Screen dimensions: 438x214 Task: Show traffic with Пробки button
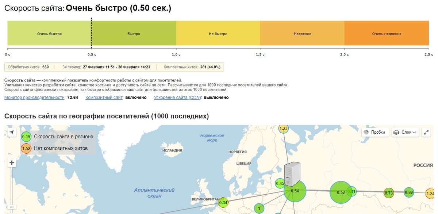[x=375, y=133]
